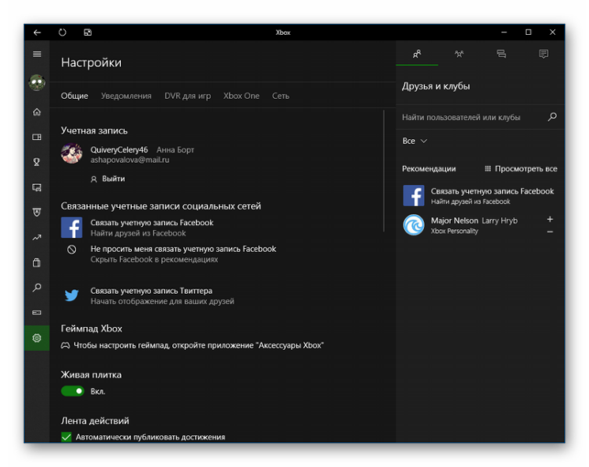Turn off the Живая плитка toggle
The image size is (589, 467).
(72, 391)
